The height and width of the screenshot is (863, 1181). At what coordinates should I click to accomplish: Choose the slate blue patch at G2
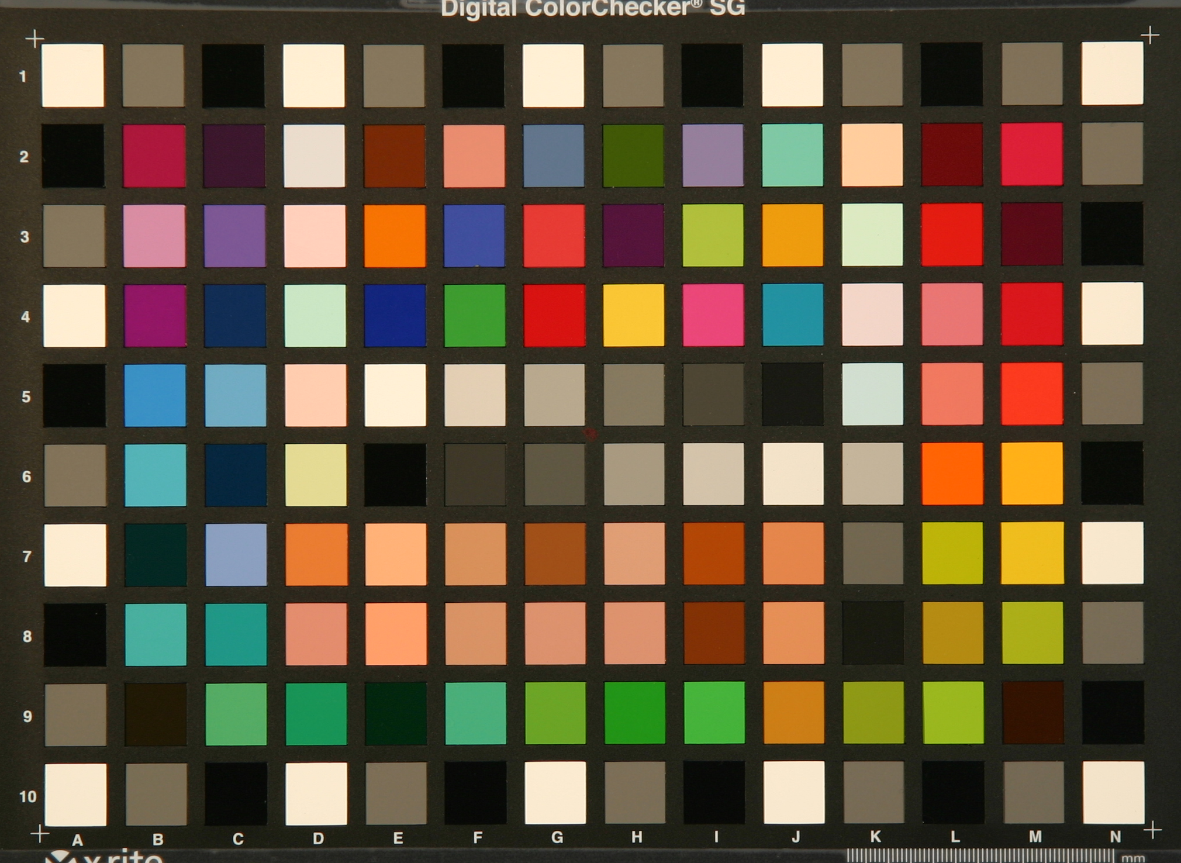(554, 156)
